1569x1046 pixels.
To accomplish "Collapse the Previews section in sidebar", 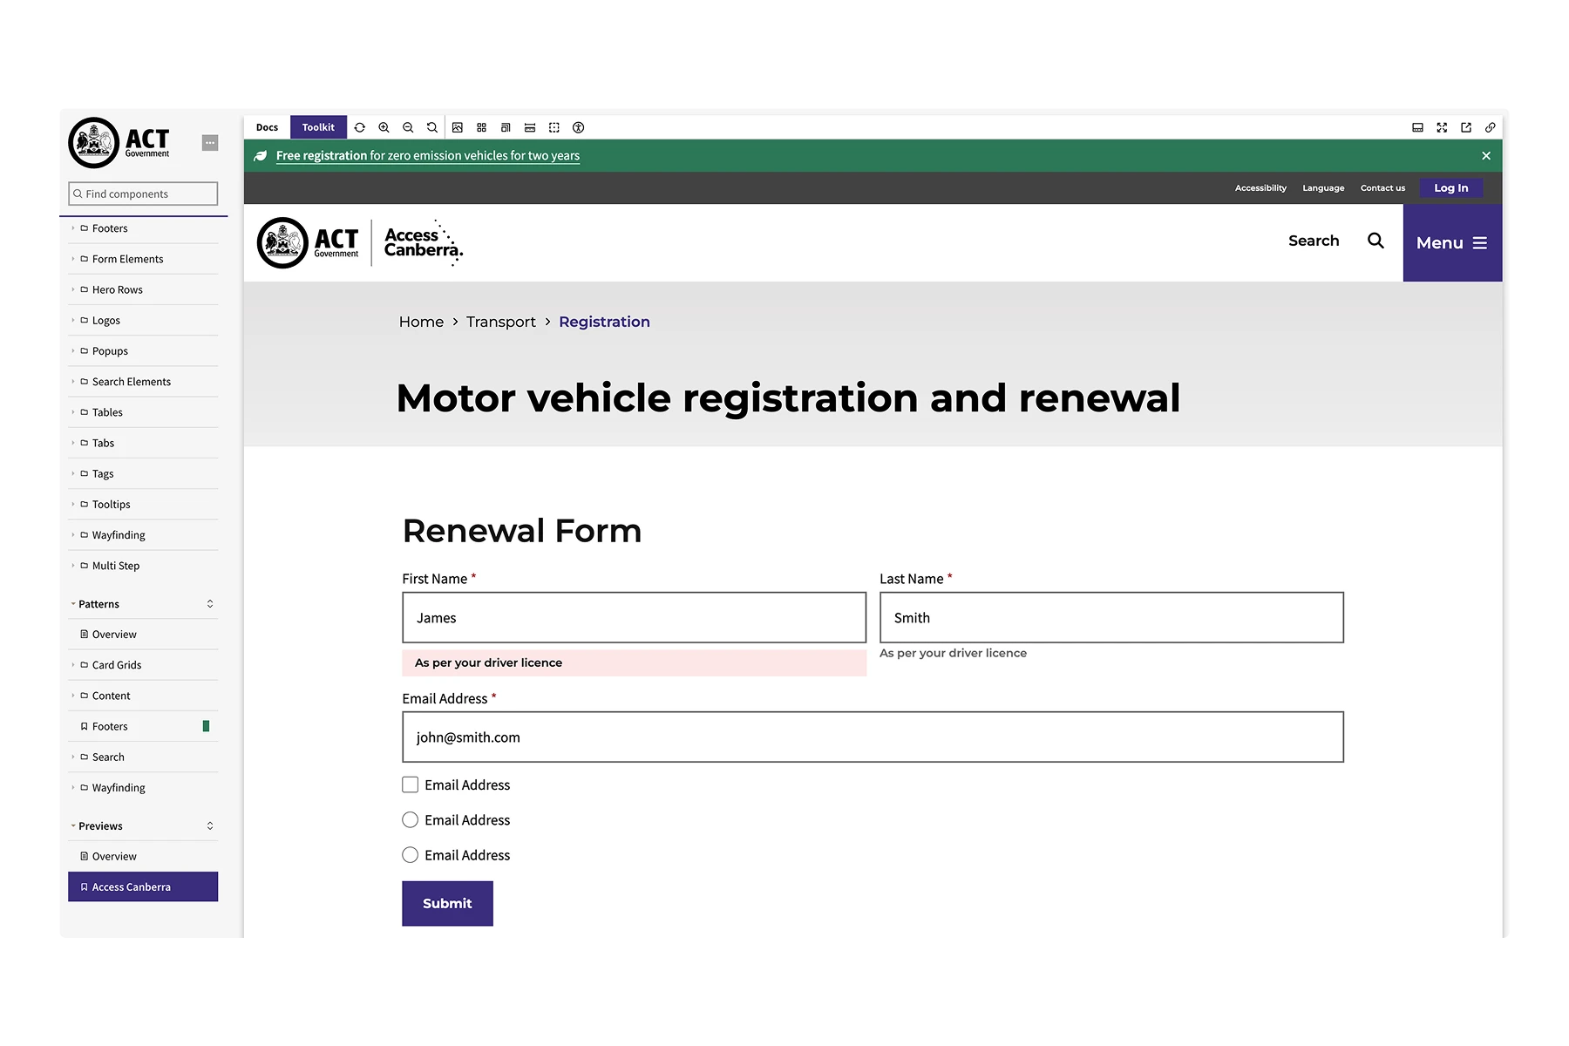I will pos(100,826).
